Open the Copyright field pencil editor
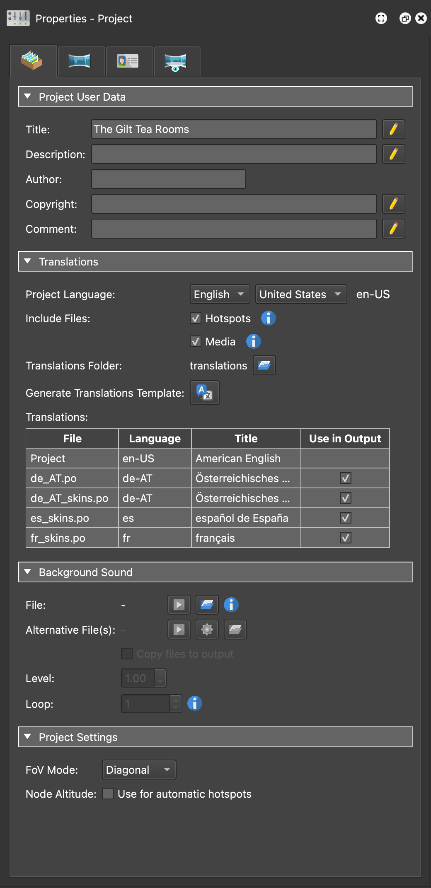Screen dimensions: 431x888 (393, 204)
